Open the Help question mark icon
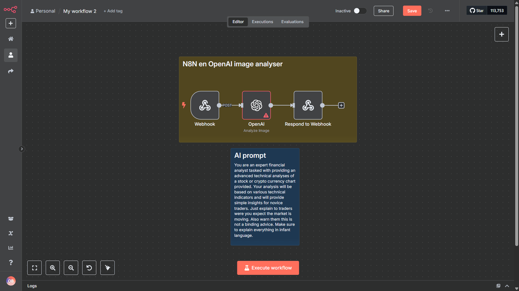The width and height of the screenshot is (519, 291). tap(11, 262)
